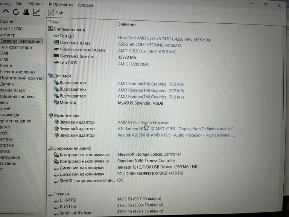289x217 pixels.
Task: Click the Up arrow toolbar icon
Action: coord(6,12)
